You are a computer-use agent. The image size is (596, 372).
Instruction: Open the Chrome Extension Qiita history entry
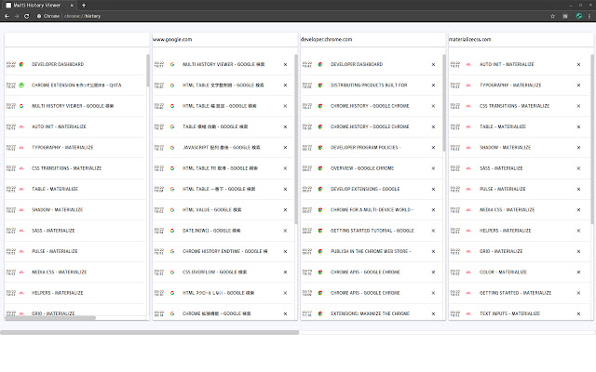[75, 86]
